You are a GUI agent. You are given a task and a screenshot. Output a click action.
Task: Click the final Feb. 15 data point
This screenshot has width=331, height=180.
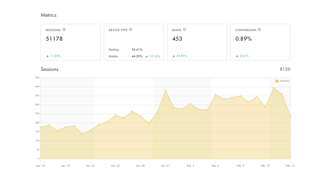290,116
